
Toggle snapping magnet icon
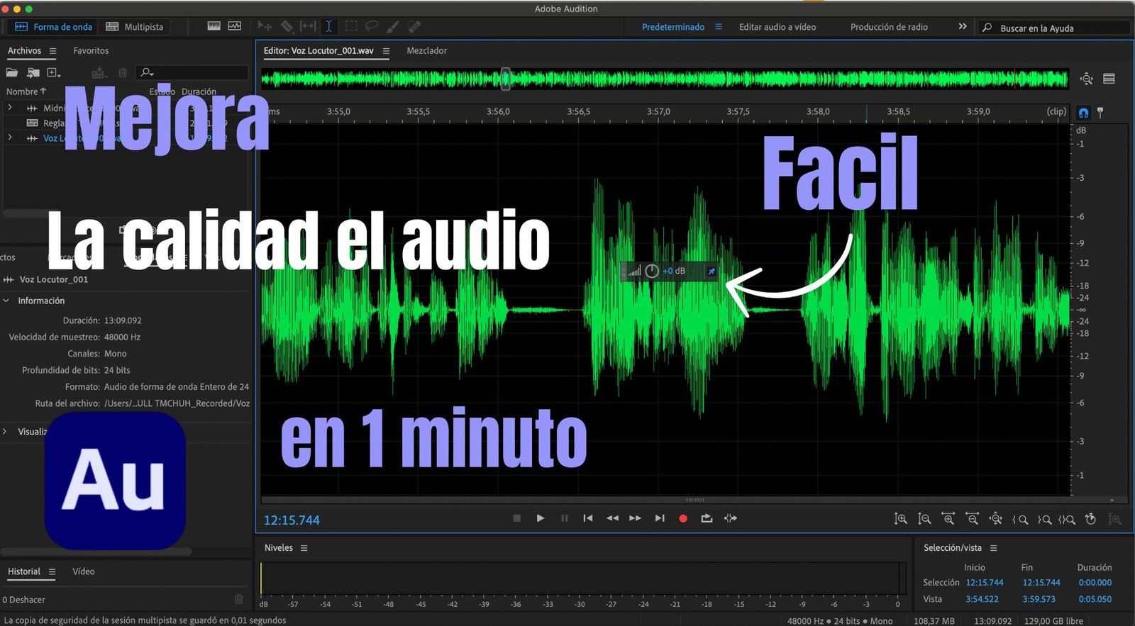point(1083,113)
